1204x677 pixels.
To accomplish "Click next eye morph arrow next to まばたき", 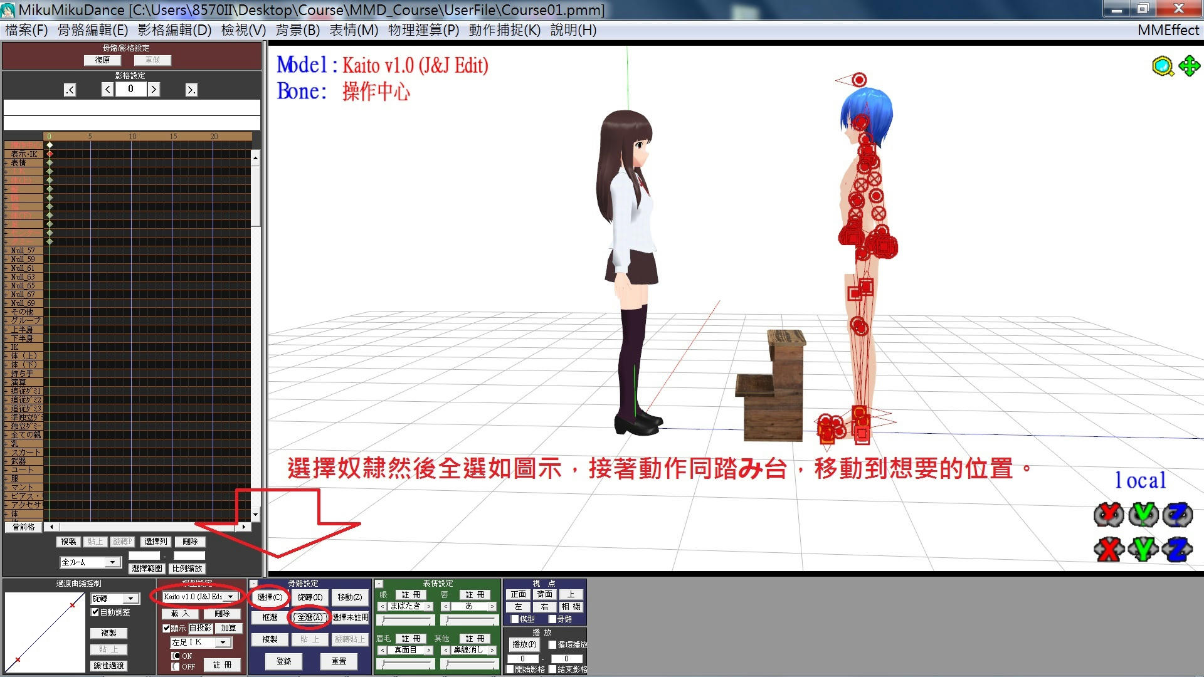I will pos(429,606).
